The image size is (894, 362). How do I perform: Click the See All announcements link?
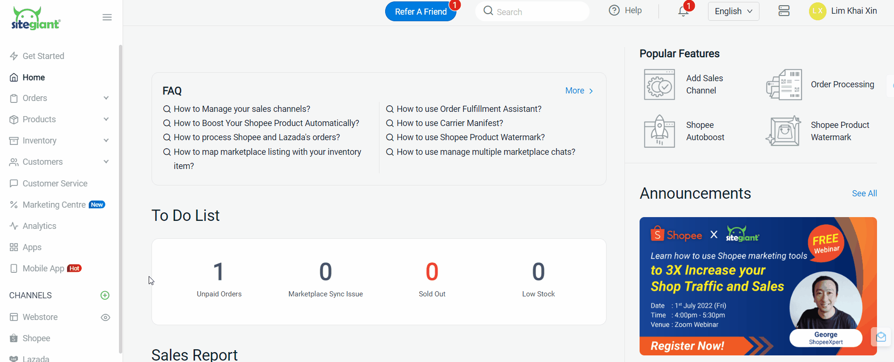(864, 194)
